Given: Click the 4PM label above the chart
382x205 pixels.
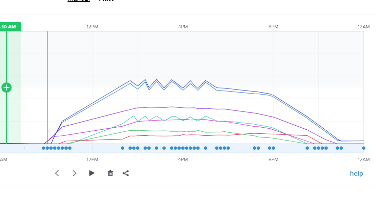Looking at the screenshot, I should [183, 27].
